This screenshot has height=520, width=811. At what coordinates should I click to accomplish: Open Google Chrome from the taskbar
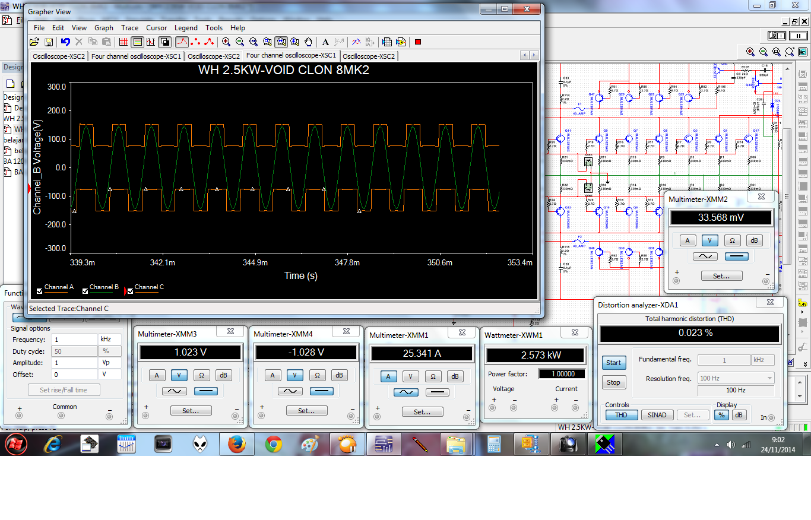click(x=273, y=444)
